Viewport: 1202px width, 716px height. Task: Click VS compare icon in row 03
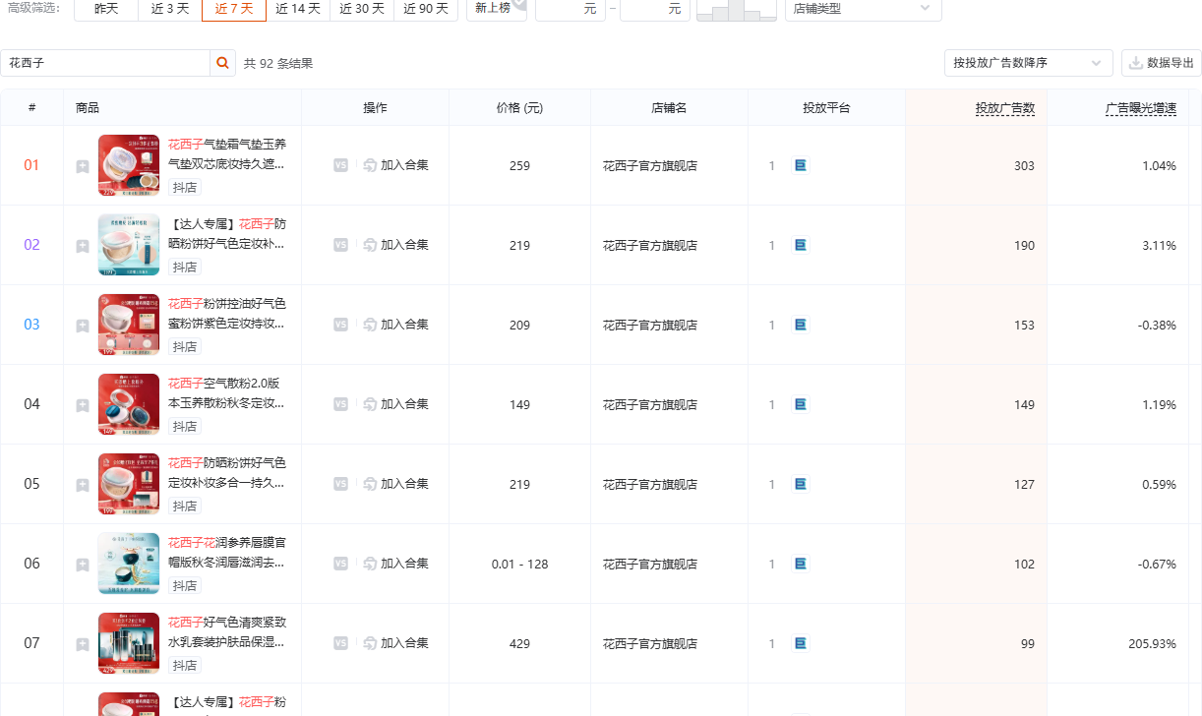pos(340,325)
